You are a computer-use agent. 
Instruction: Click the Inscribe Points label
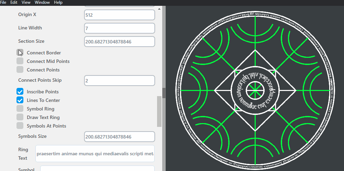43,92
